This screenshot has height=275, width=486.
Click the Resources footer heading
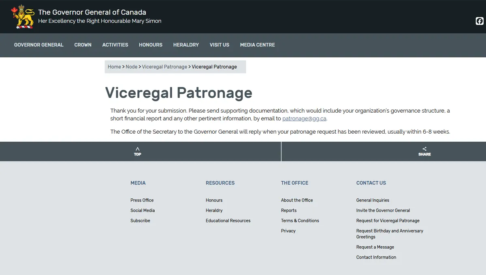(220, 183)
